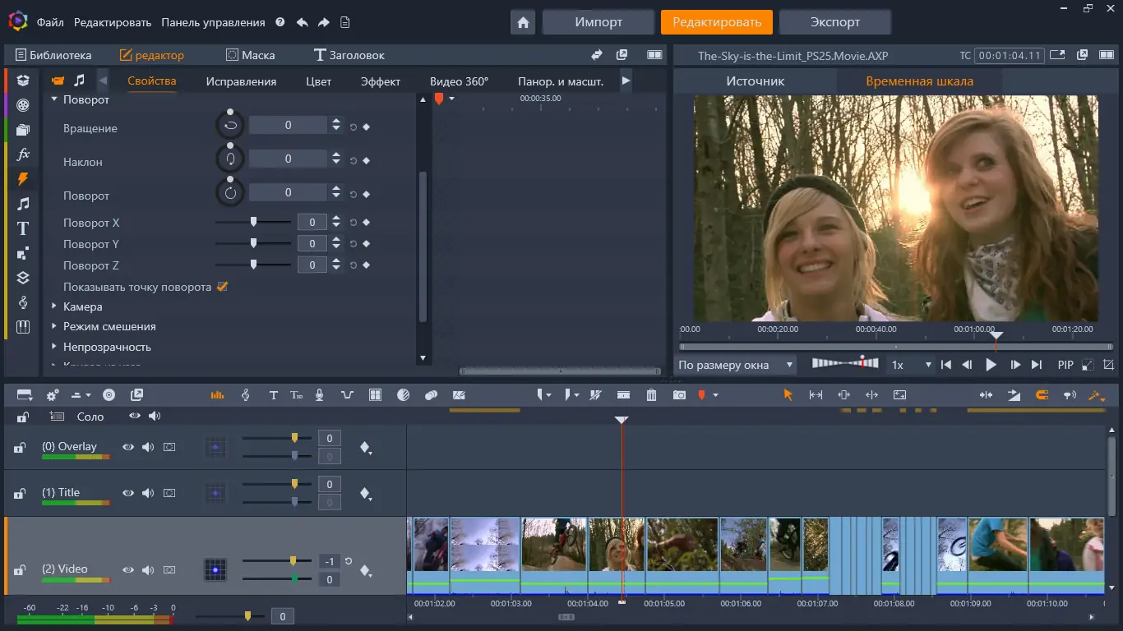Viewport: 1123px width, 631px height.
Task: Open the "По размеру окна" zoom dropdown
Action: 736,365
